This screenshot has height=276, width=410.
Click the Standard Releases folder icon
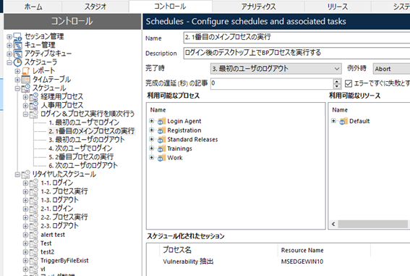pyautogui.click(x=161, y=139)
